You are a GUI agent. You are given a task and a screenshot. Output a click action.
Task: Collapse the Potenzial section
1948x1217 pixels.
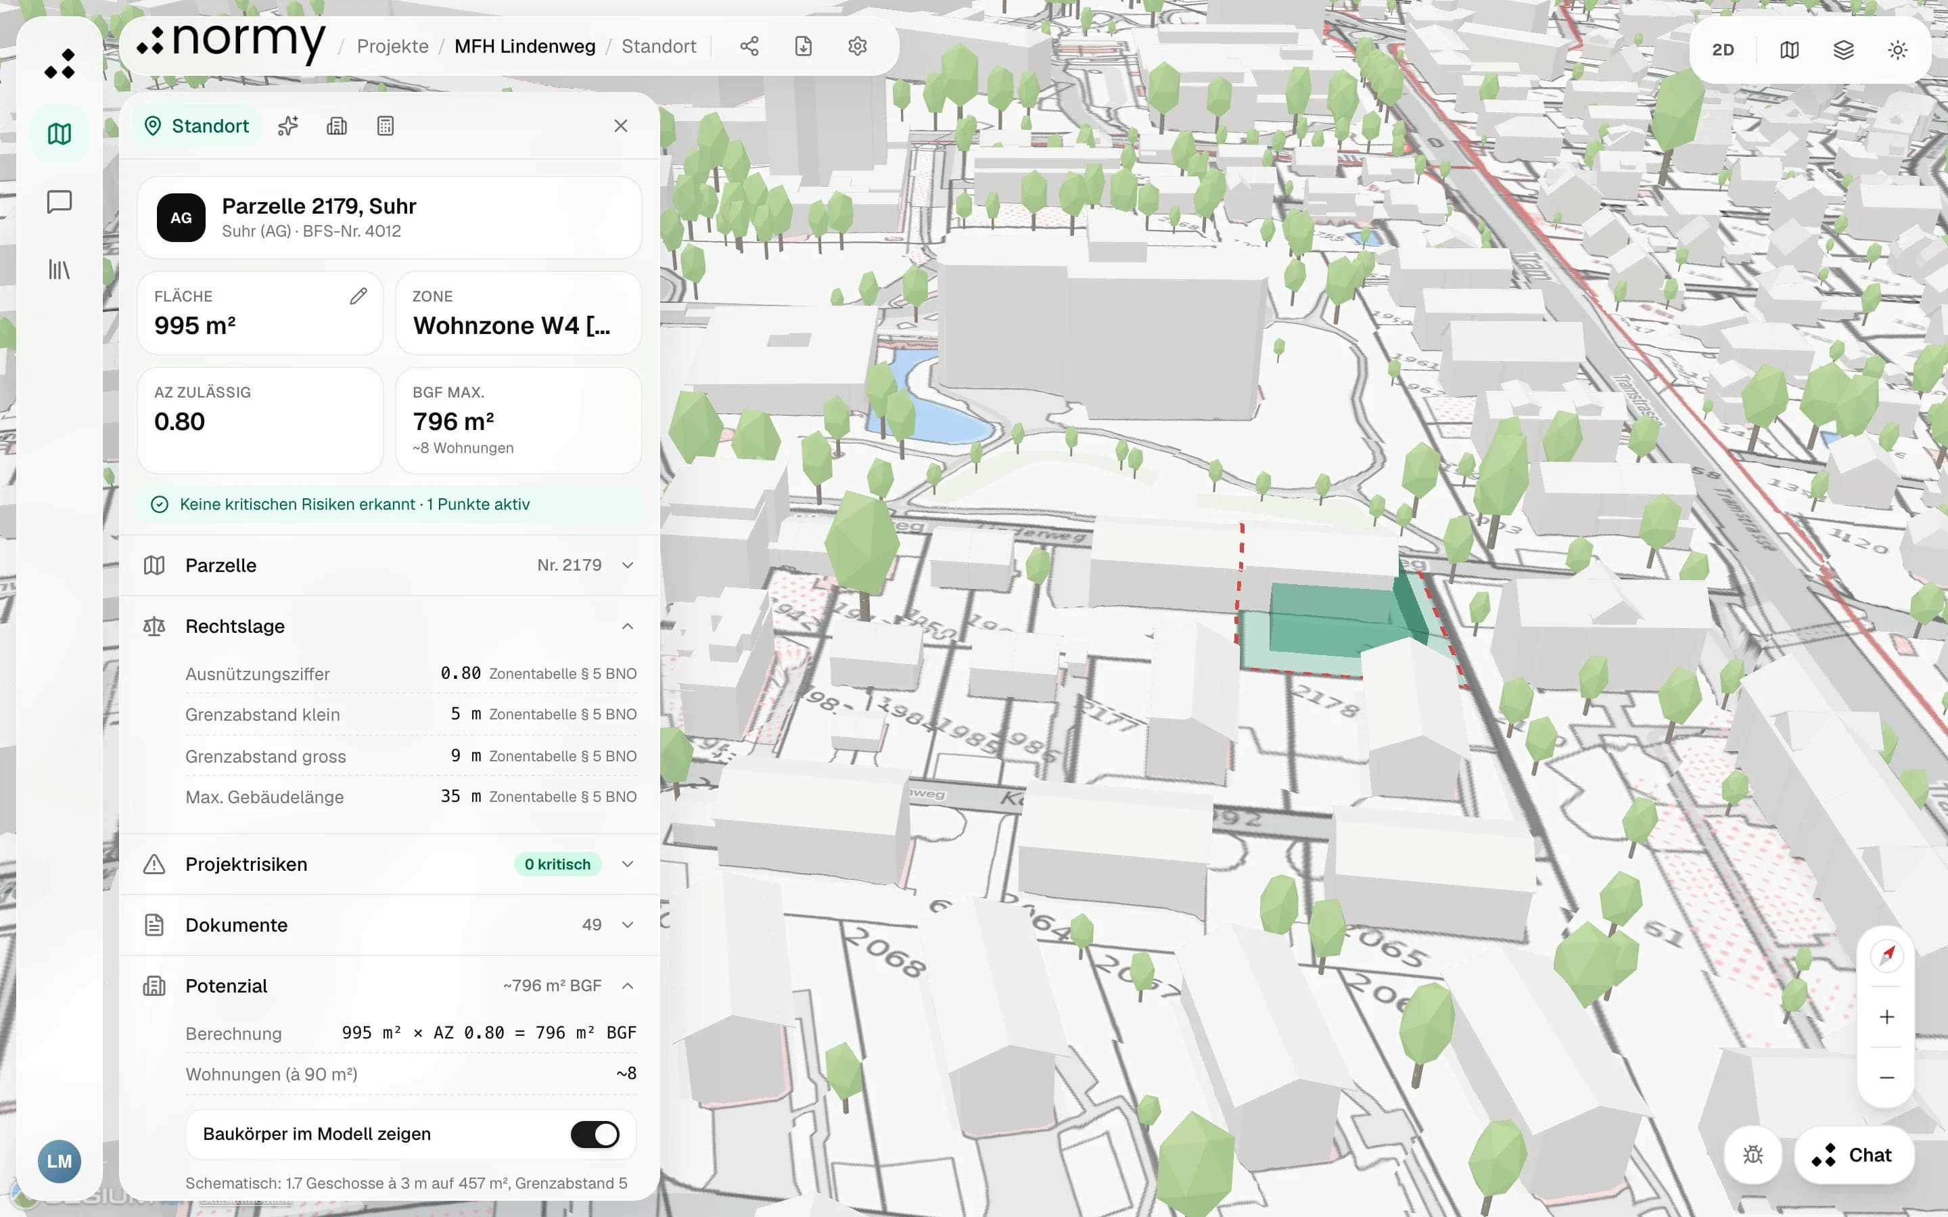[390, 985]
